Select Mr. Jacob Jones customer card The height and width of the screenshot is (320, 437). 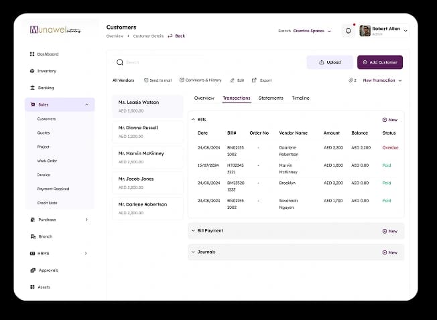click(x=147, y=183)
